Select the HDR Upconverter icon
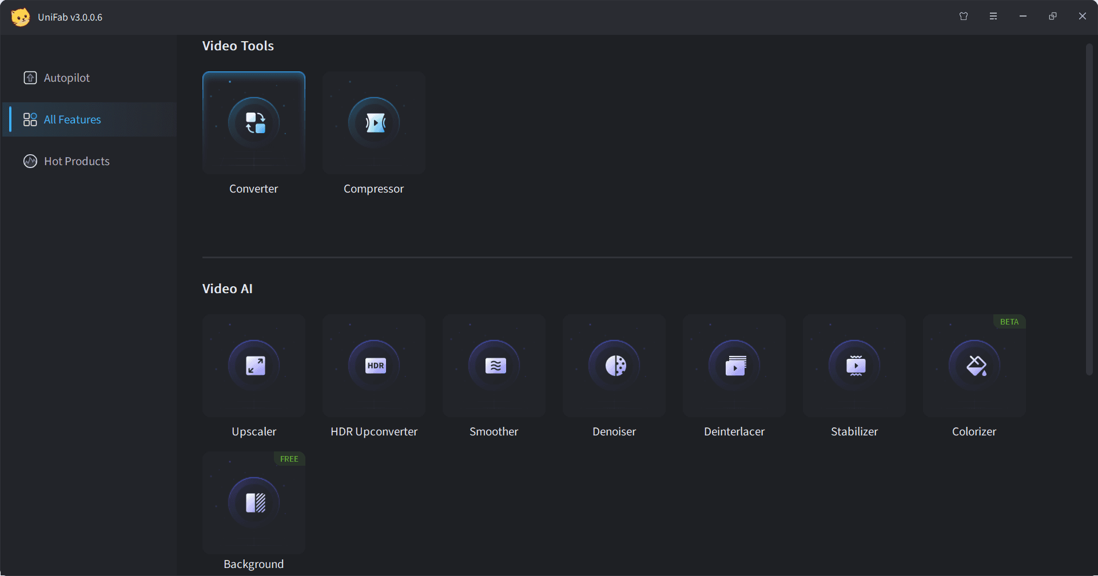Image resolution: width=1098 pixels, height=576 pixels. pos(374,366)
